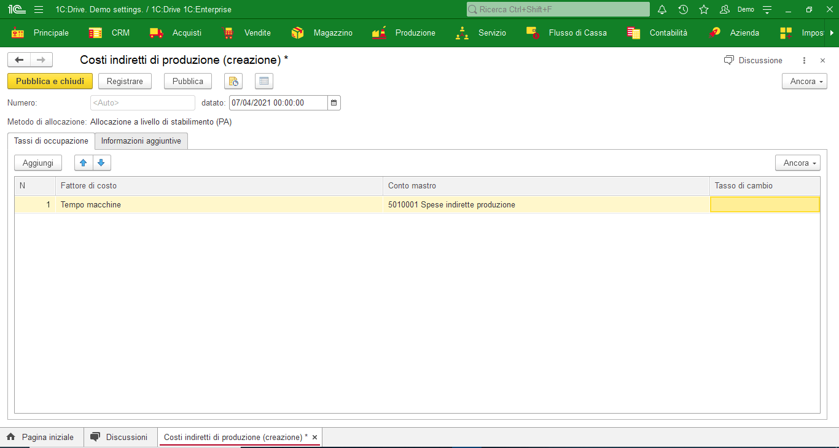This screenshot has width=839, height=448.
Task: Open the Discussione chat icon
Action: [x=729, y=60]
